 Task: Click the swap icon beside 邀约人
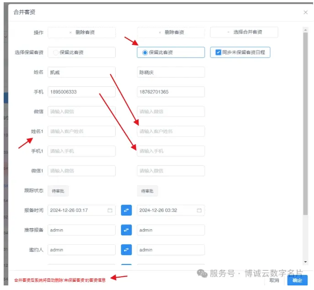point(126,249)
